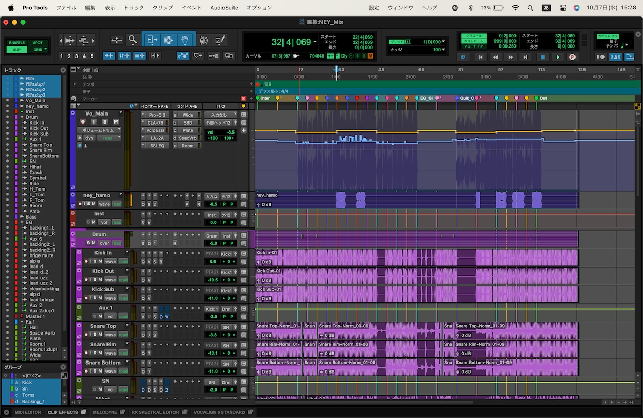Open Vo_Main track view ボリュームトリム selector

point(99,130)
